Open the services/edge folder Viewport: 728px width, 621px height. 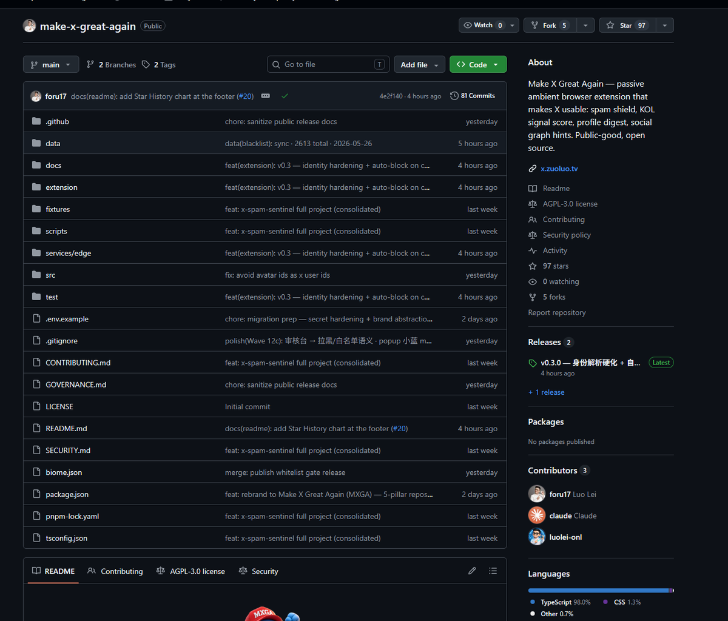[x=68, y=253]
